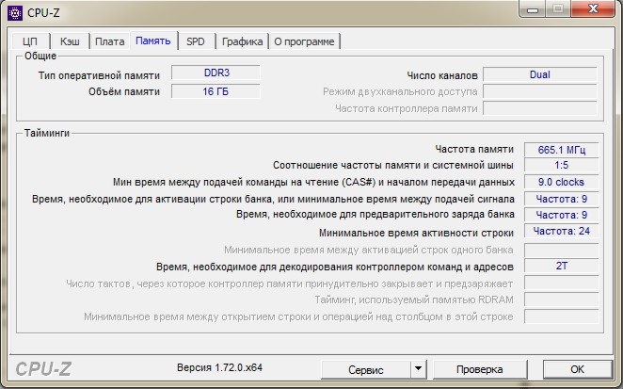Click the 1:5 ratio value
Image resolution: width=623 pixels, height=389 pixels.
pyautogui.click(x=562, y=165)
